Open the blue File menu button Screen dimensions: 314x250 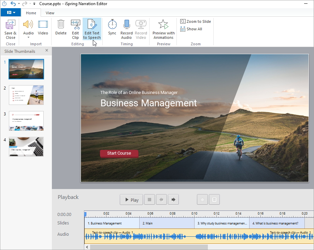point(11,12)
